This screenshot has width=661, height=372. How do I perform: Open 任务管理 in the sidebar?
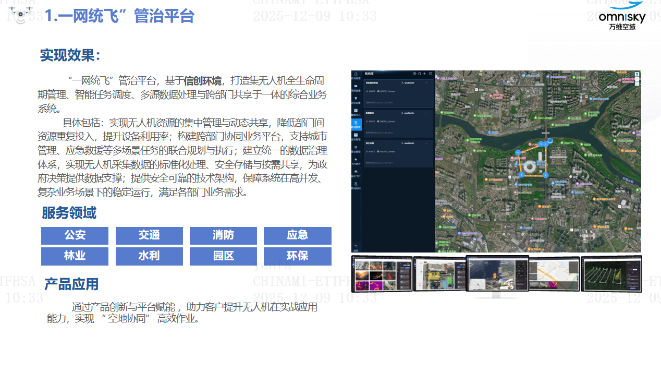(356, 137)
